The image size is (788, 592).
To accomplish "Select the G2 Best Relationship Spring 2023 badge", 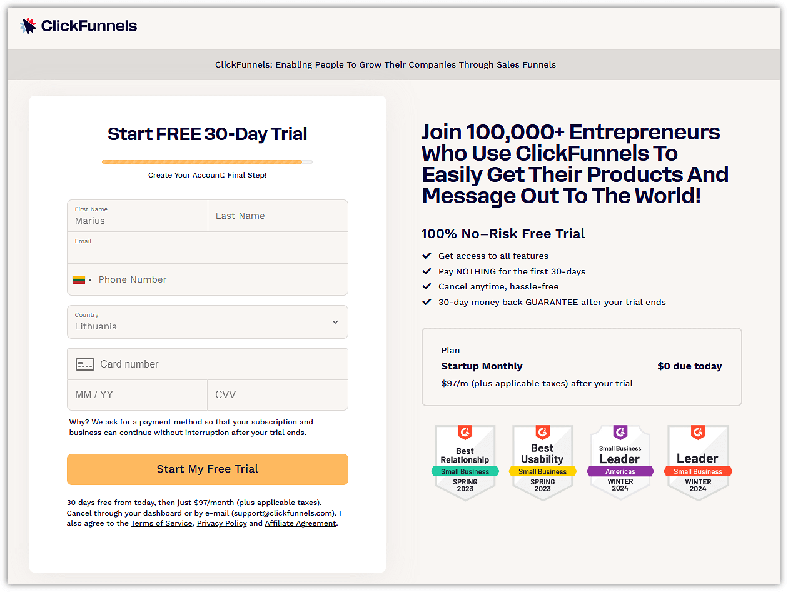I will pyautogui.click(x=465, y=463).
